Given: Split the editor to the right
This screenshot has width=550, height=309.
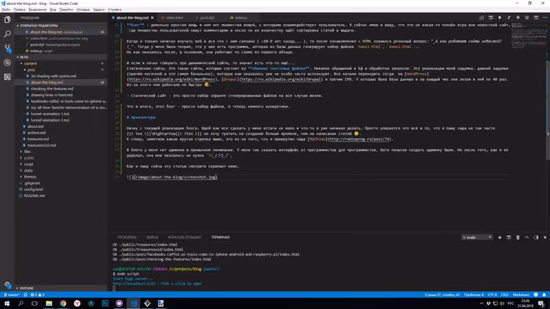Looking at the screenshot, I should (x=536, y=18).
